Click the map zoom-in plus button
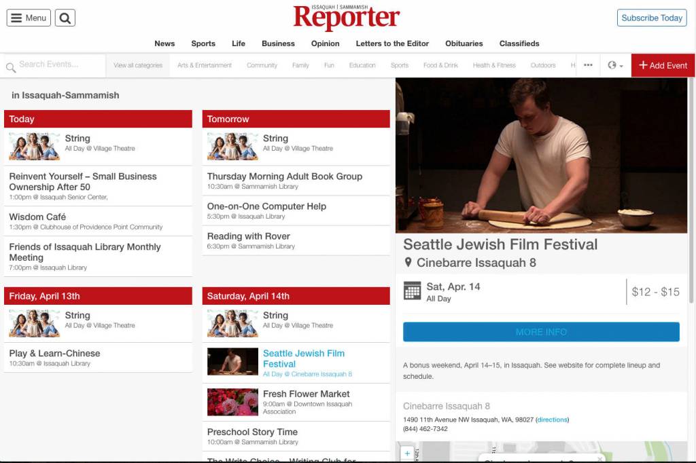Viewport: 696px width, 463px height. point(407,453)
